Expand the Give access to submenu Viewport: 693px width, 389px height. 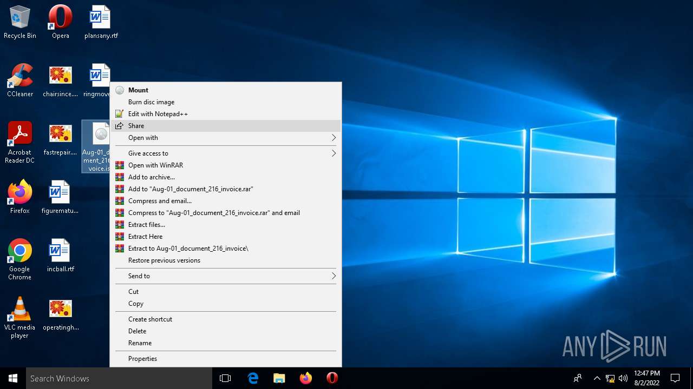(226, 153)
